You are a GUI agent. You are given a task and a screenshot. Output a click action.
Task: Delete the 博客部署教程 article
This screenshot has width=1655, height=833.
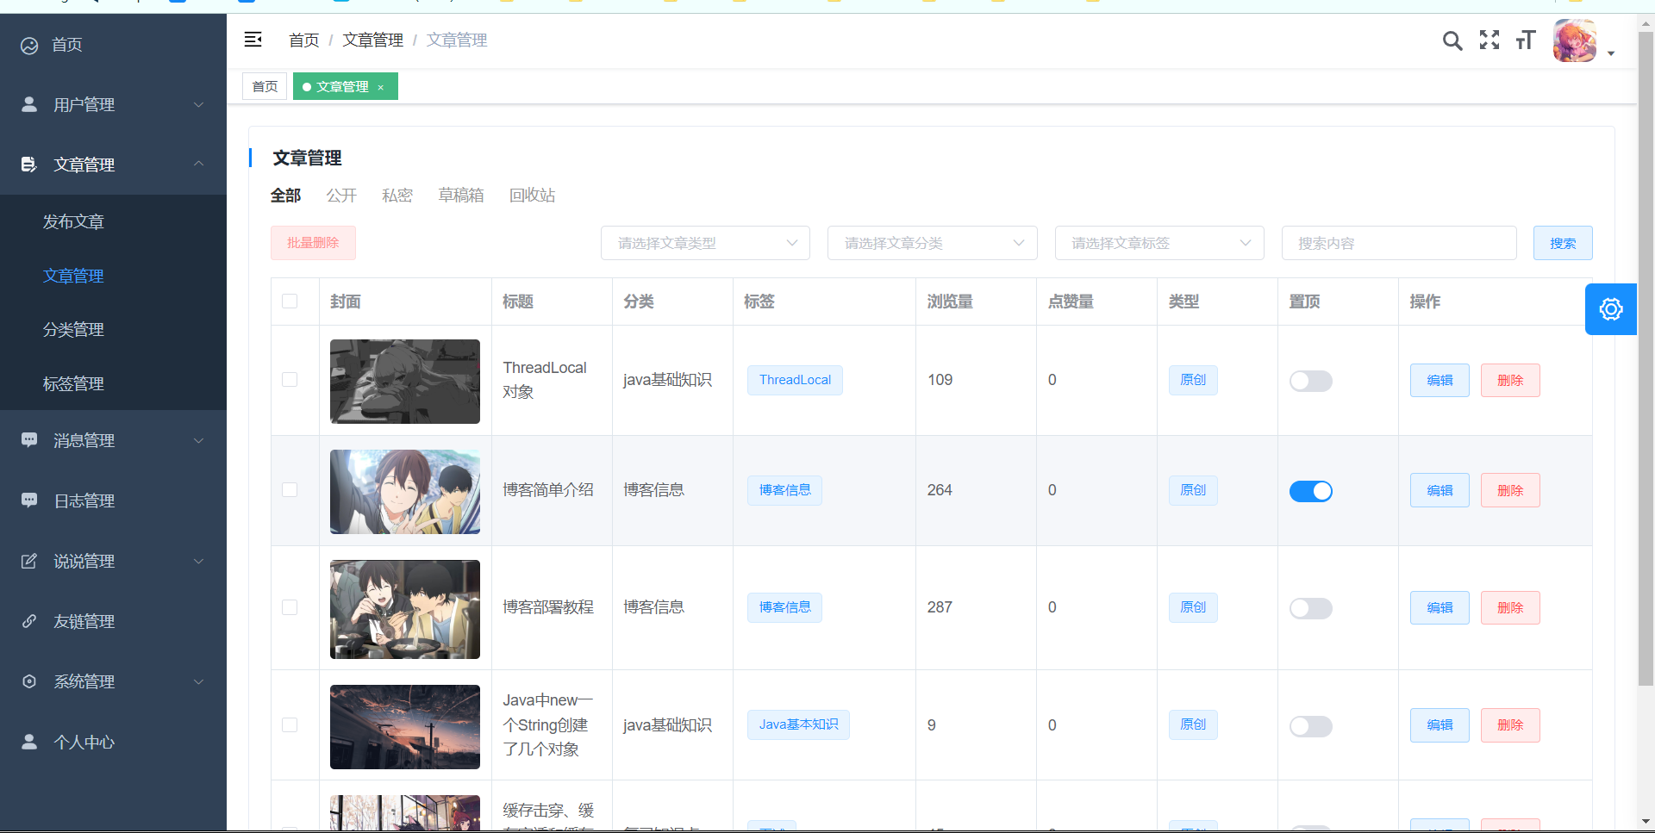click(1510, 607)
